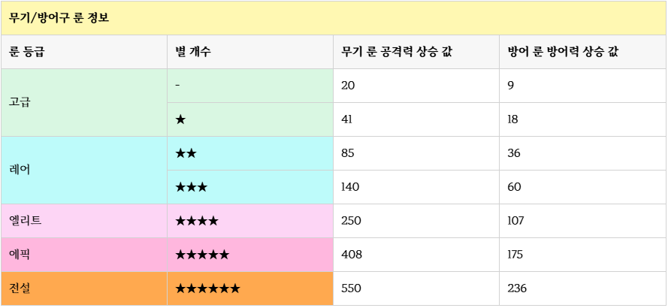
Task: Click the single star icon cell
Action: [x=250, y=119]
